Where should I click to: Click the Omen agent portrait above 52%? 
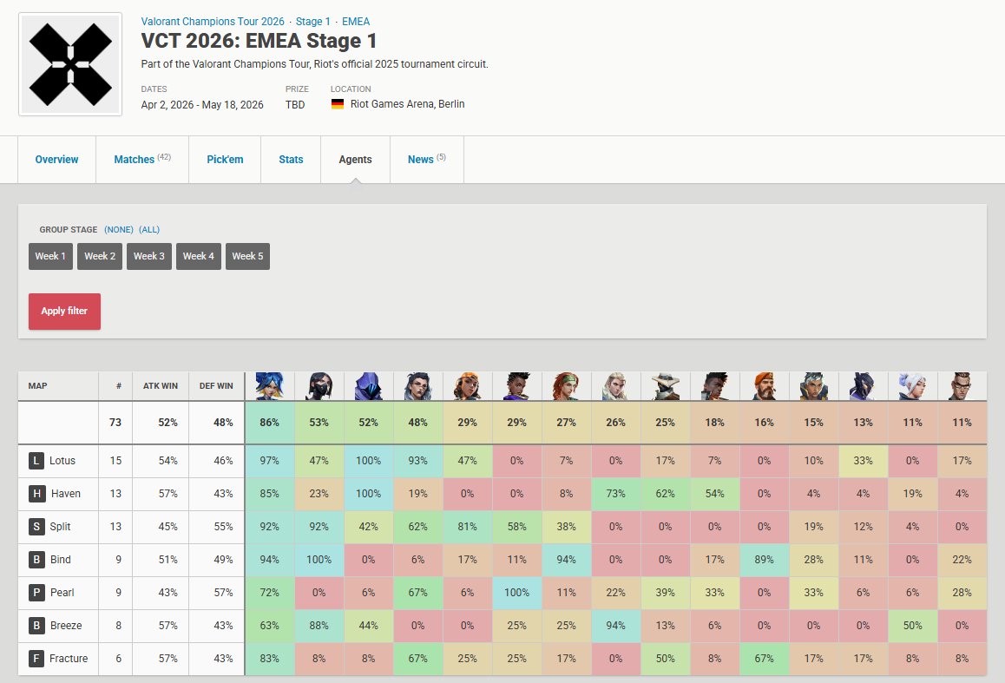369,386
